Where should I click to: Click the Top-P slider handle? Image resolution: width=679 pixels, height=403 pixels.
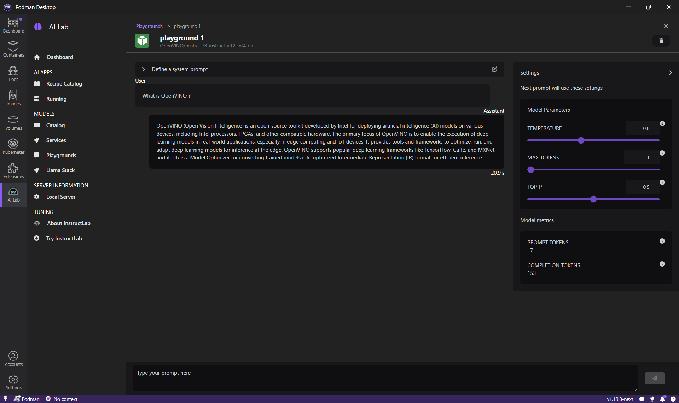coord(593,199)
